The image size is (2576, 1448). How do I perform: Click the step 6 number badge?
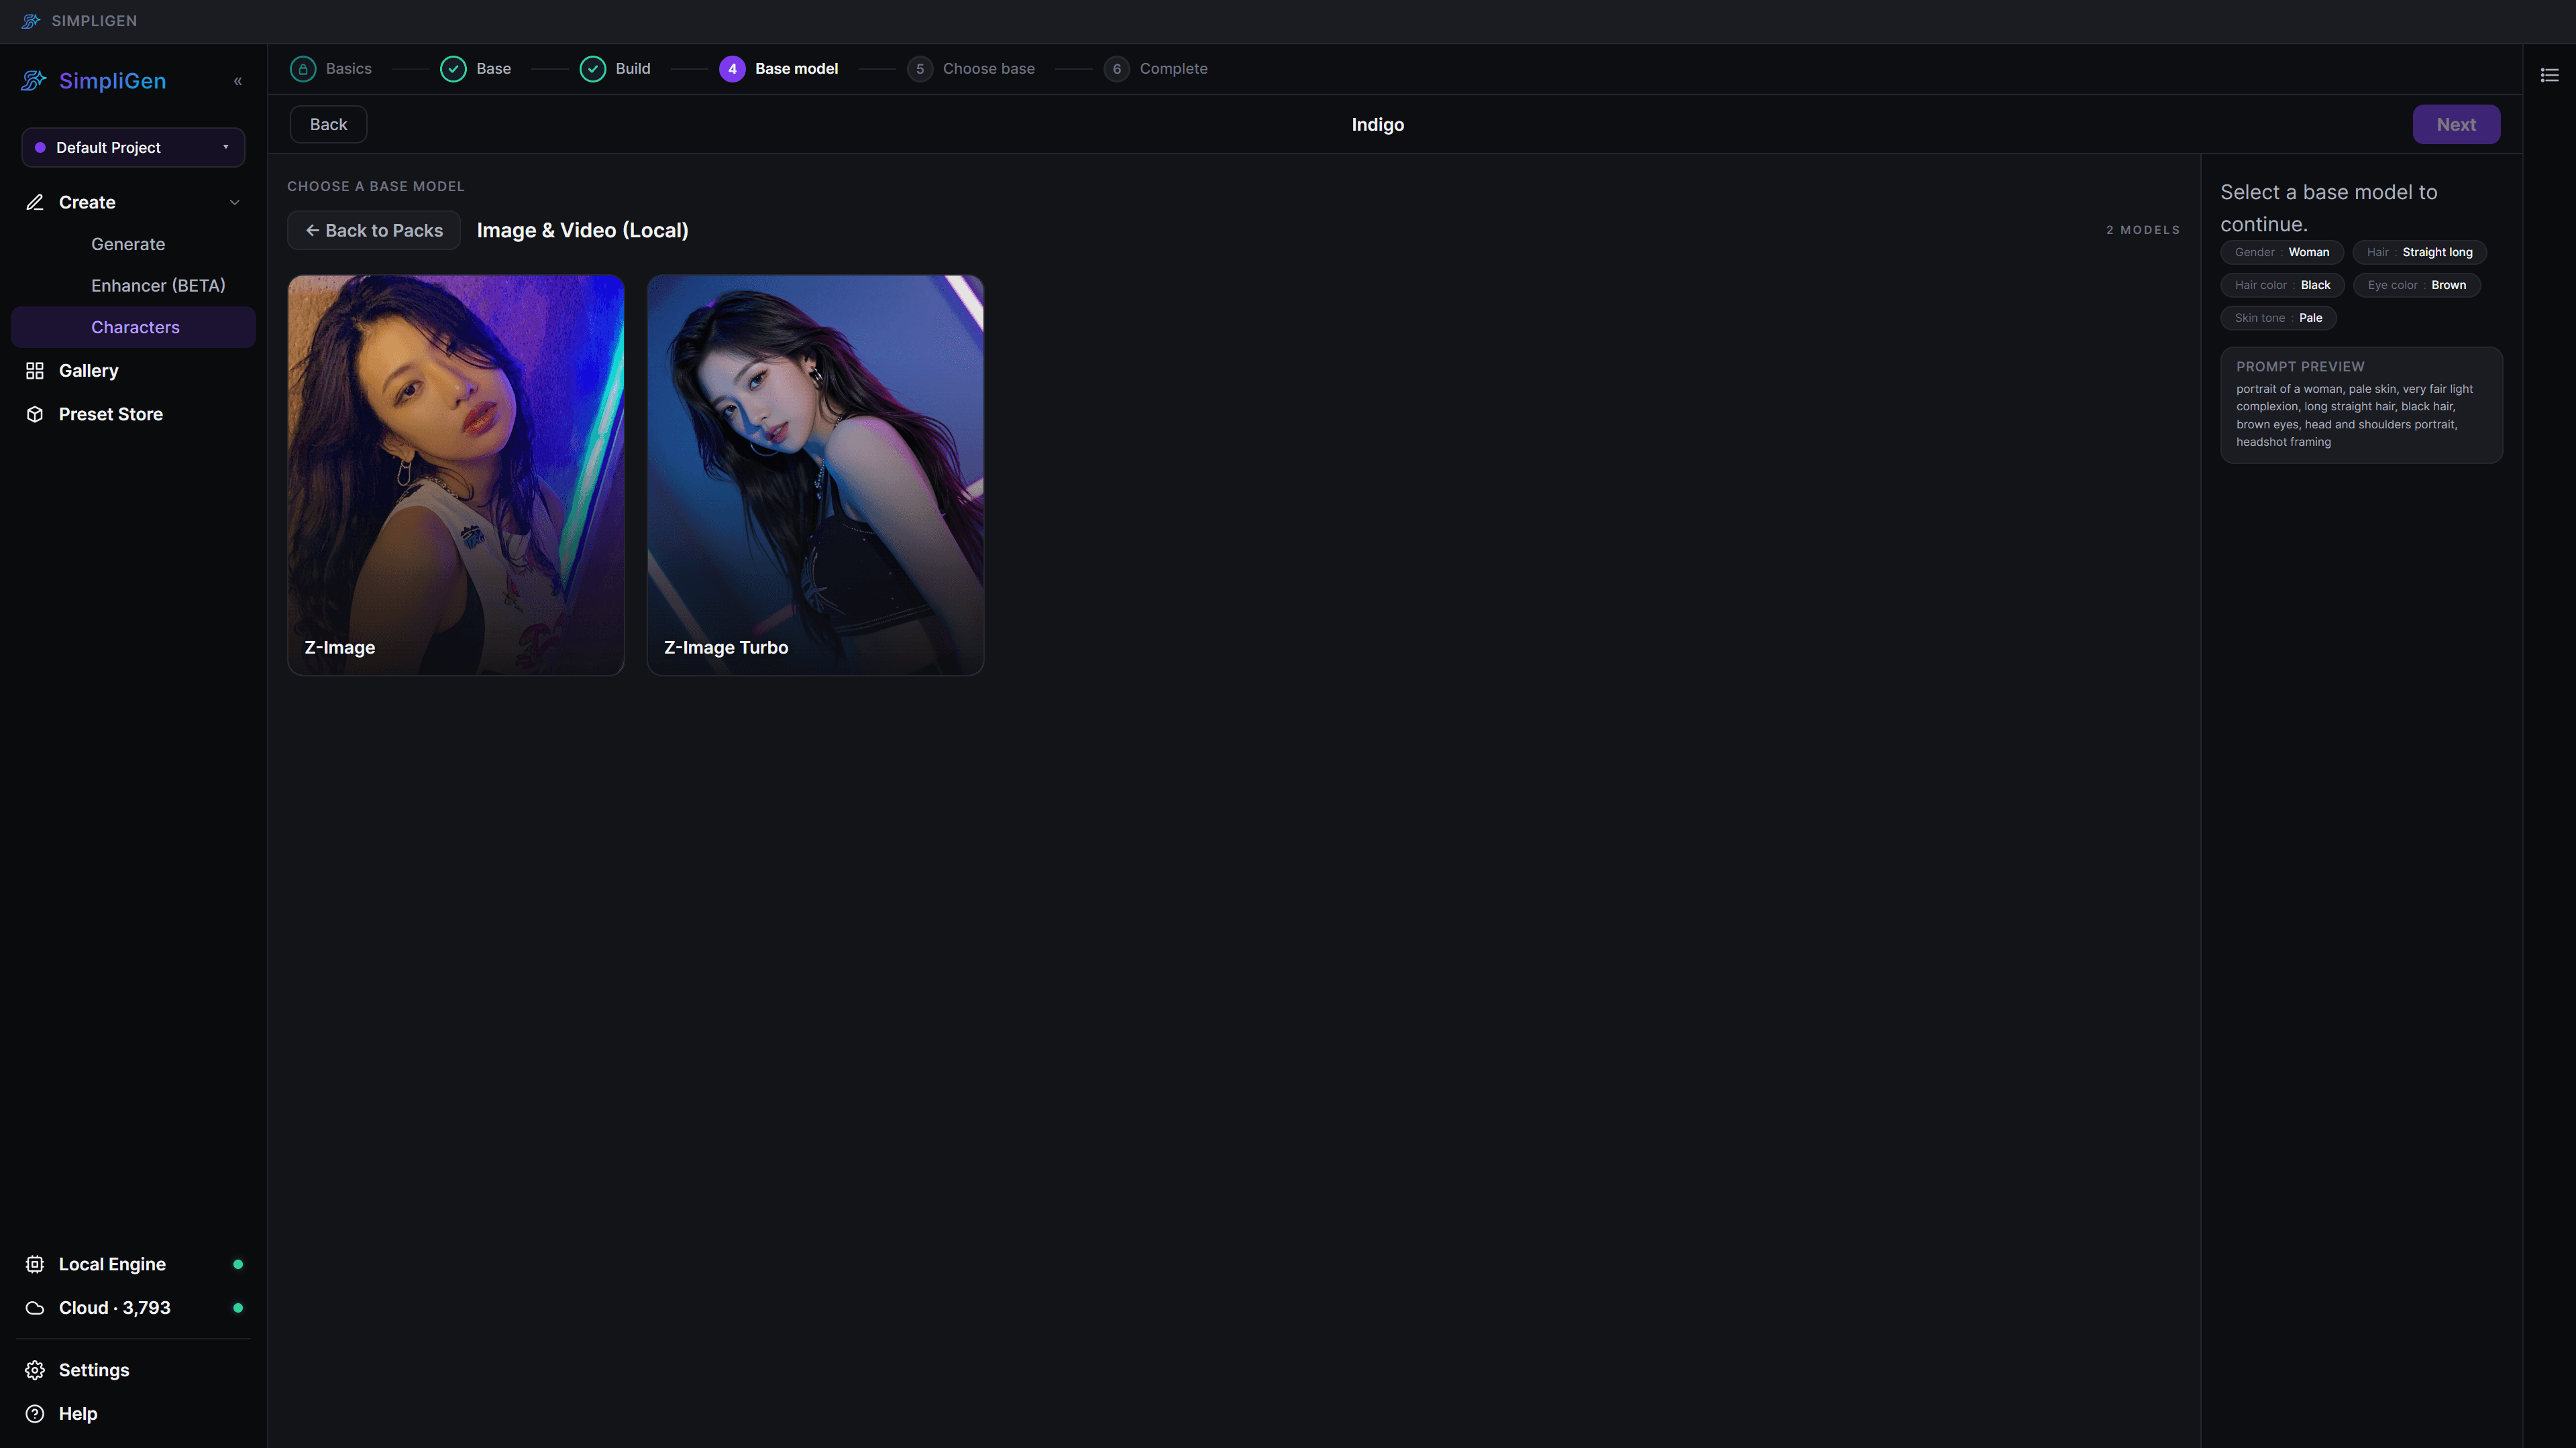coord(1117,69)
